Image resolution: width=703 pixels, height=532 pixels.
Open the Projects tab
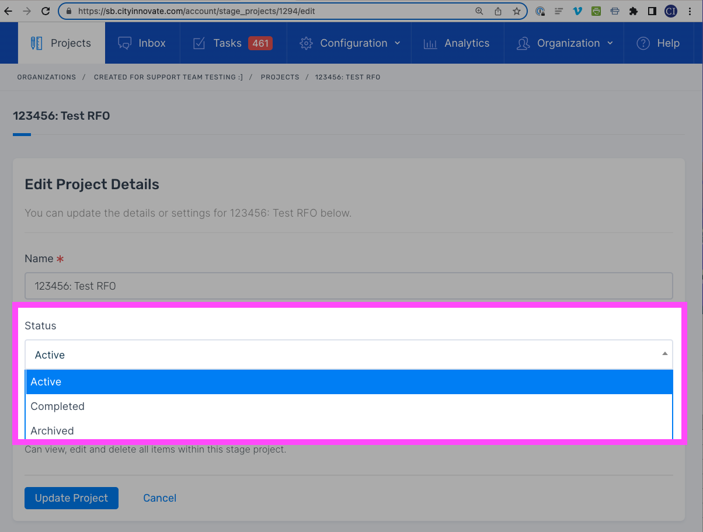click(61, 43)
